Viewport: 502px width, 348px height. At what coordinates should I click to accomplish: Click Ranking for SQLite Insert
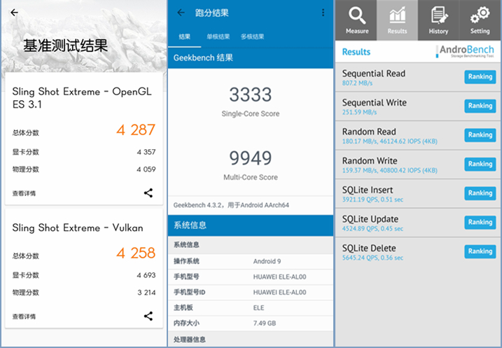[x=480, y=193]
